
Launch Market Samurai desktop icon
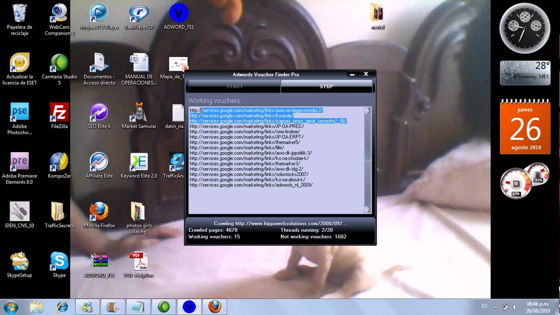[x=139, y=116]
